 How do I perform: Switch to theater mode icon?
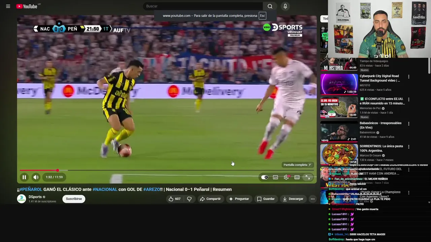(x=297, y=177)
